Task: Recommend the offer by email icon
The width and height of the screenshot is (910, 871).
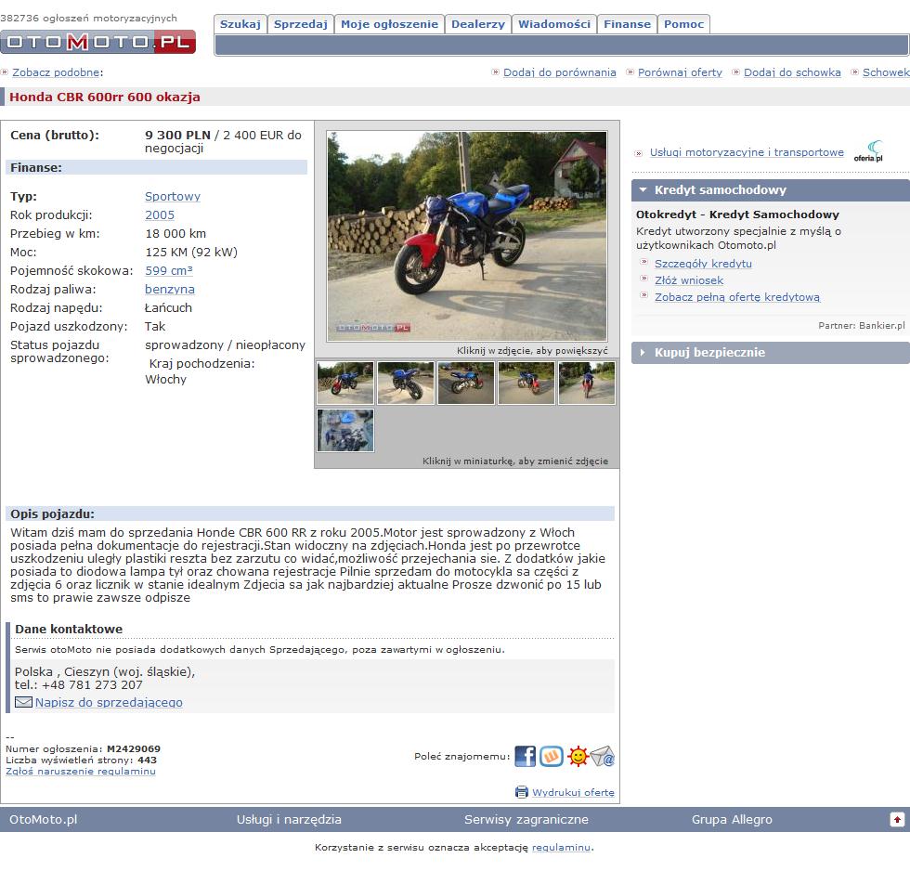Action: tap(603, 757)
